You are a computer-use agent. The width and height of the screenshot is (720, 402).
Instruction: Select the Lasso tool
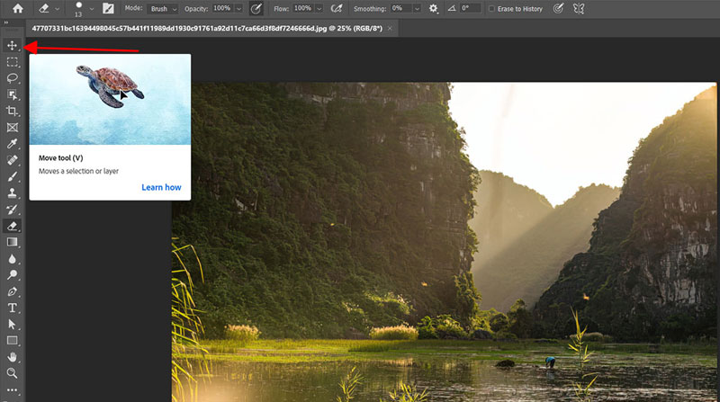coord(12,78)
